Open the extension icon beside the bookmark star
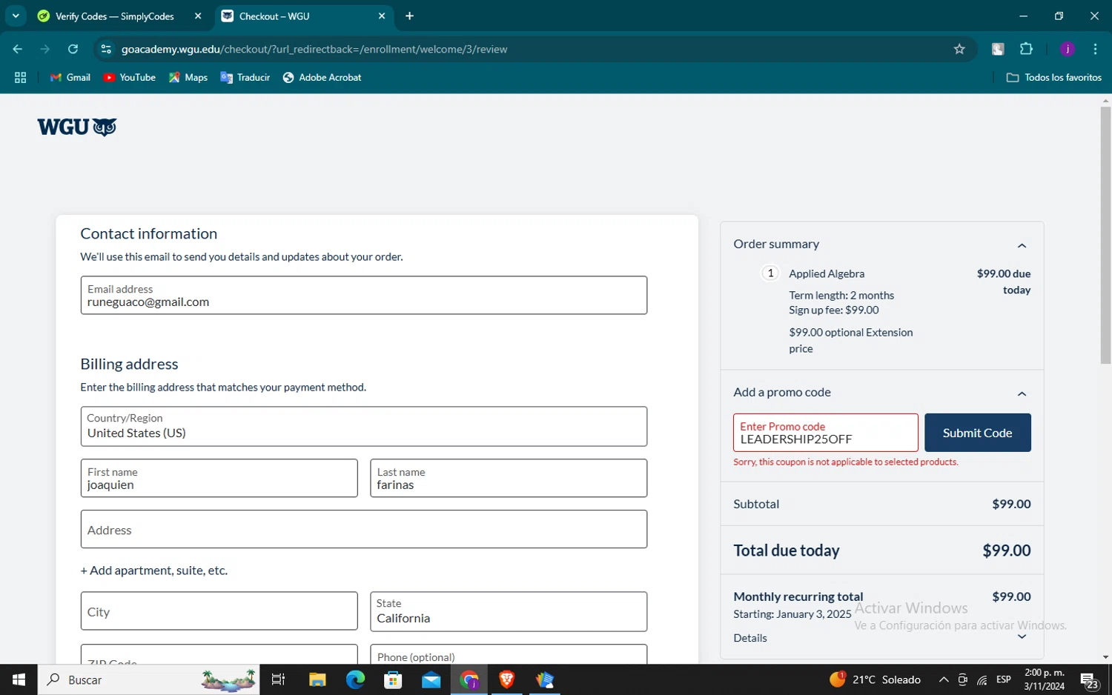 point(998,49)
